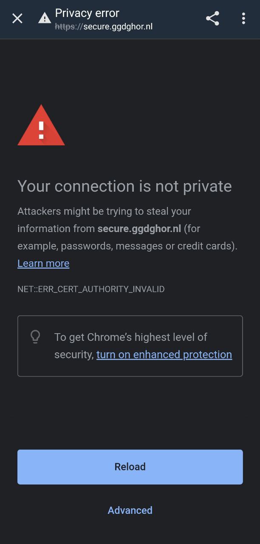This screenshot has height=544, width=260.
Task: Tap the bold secure.ggdghor.nl in the warning text
Action: tap(139, 229)
